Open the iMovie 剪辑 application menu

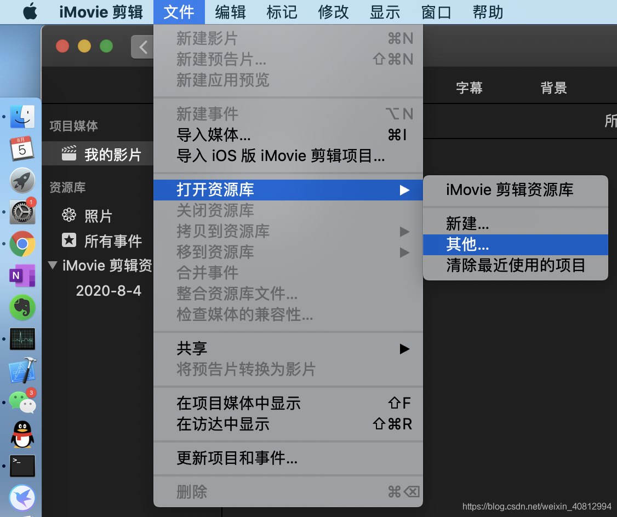pyautogui.click(x=101, y=12)
